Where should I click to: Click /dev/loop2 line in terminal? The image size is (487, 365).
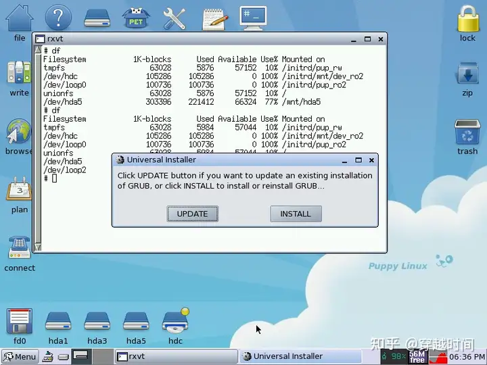(x=65, y=170)
